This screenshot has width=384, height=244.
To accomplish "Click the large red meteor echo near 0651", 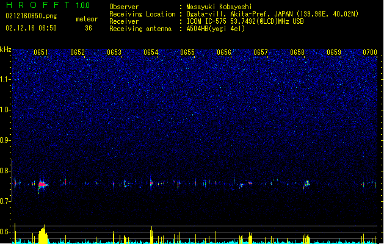I will (43, 185).
